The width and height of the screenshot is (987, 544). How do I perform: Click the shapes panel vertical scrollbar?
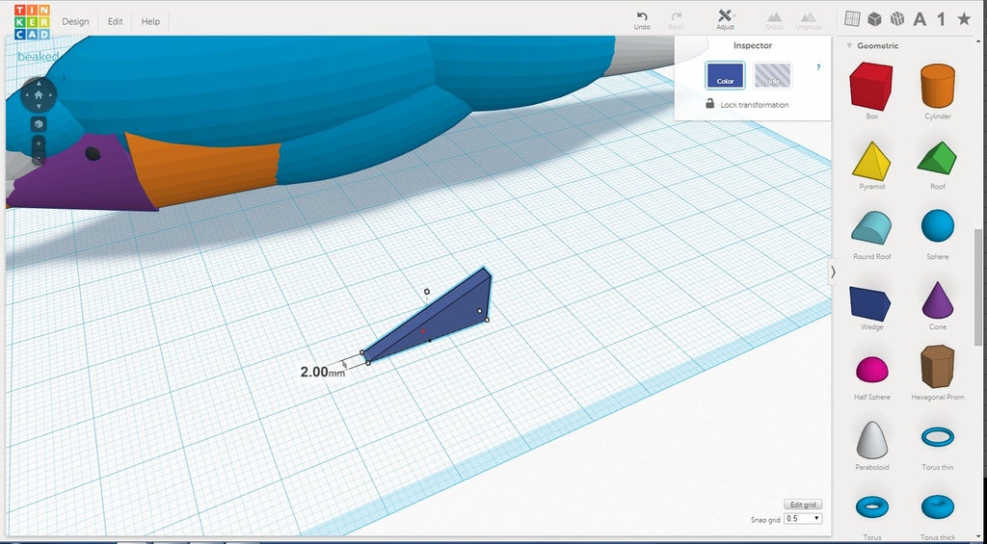pyautogui.click(x=977, y=287)
